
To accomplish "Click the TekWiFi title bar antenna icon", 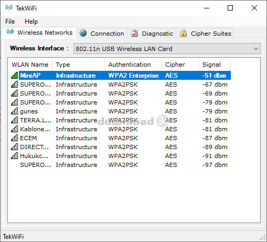I will coord(9,8).
